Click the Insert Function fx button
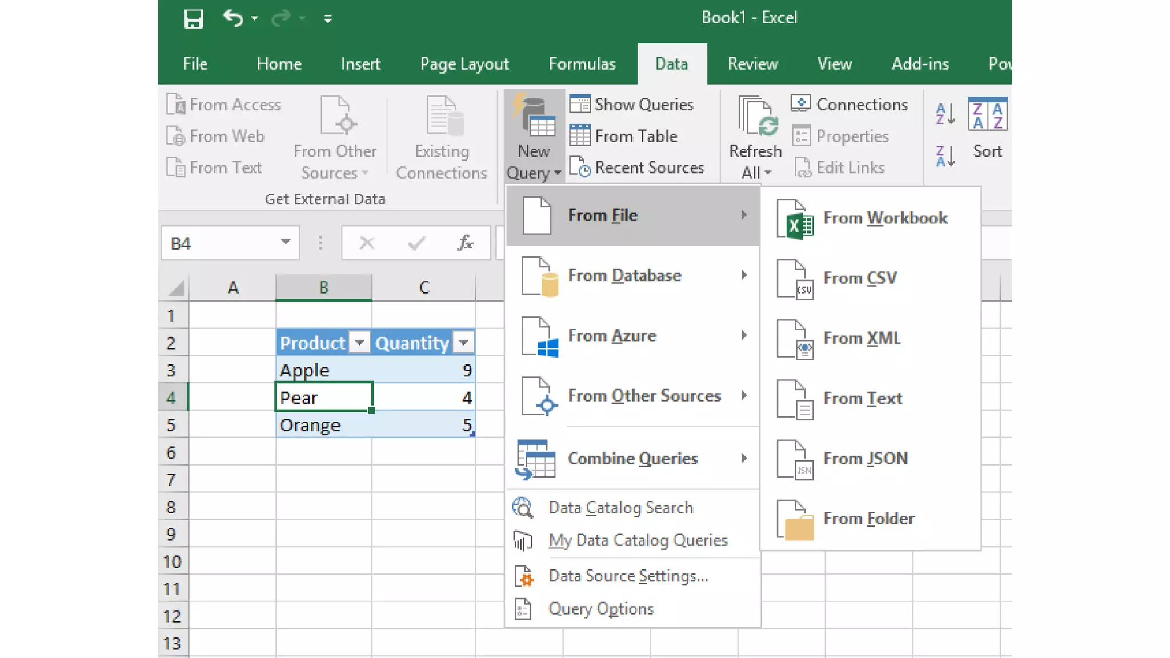Image resolution: width=1170 pixels, height=658 pixels. (465, 243)
